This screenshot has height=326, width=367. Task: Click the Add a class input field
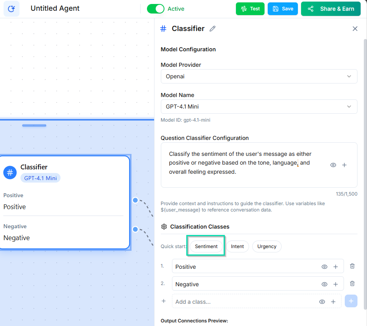click(x=238, y=301)
